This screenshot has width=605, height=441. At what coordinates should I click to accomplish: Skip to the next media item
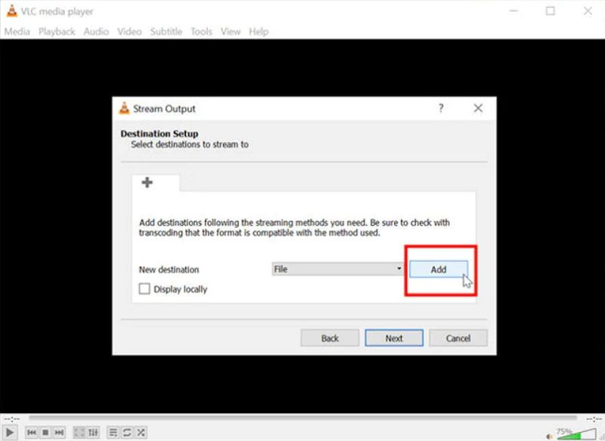59,432
